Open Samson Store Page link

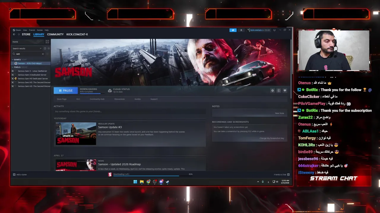click(x=62, y=99)
